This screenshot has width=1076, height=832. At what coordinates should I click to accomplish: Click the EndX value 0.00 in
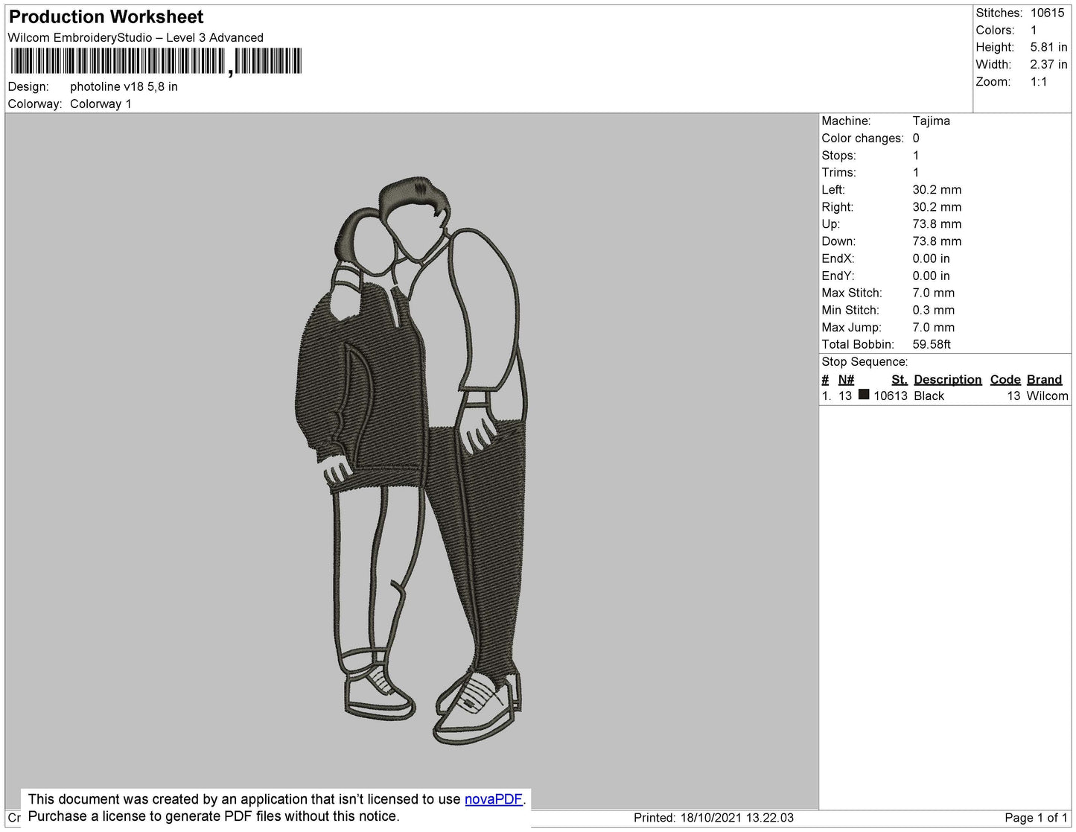coord(931,258)
